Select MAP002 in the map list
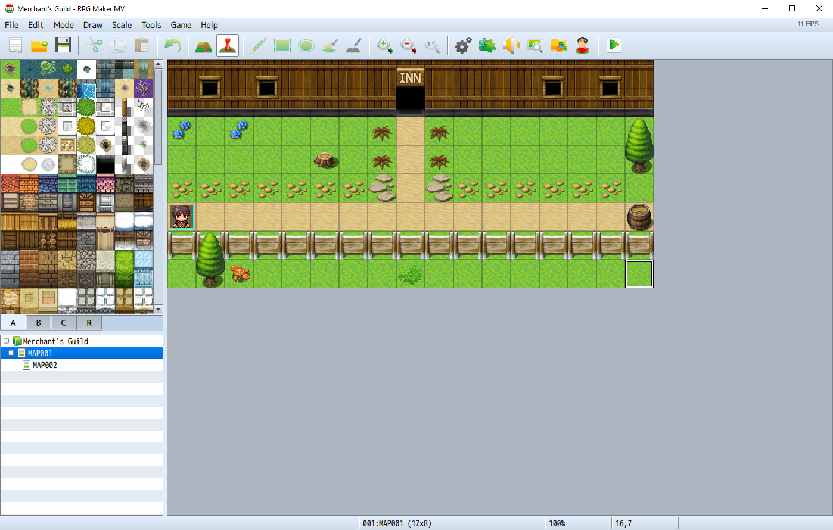This screenshot has height=530, width=833. 45,365
